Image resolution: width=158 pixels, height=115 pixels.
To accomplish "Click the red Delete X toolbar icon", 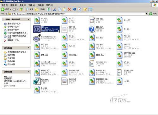I will click(69, 10).
